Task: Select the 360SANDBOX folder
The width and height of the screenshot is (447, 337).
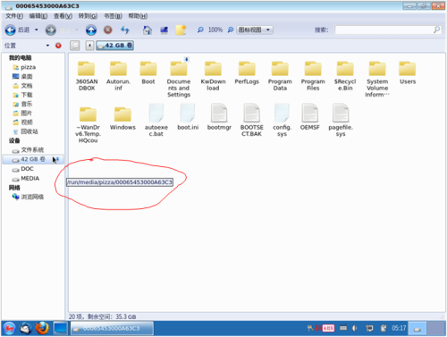Action: [x=87, y=76]
